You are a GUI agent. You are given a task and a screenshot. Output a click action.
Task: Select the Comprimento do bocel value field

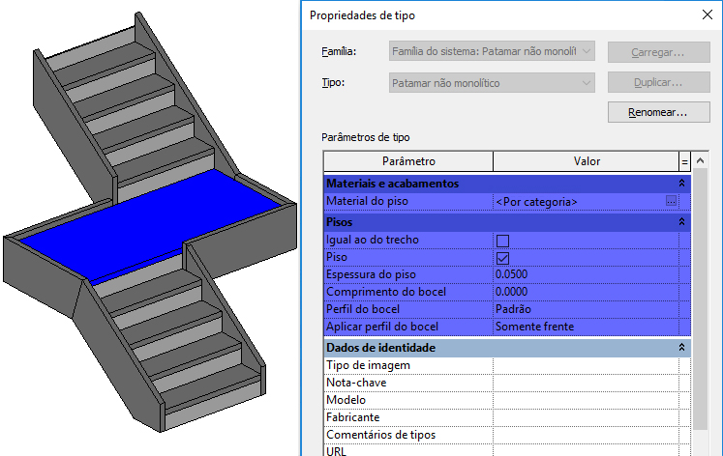586,293
